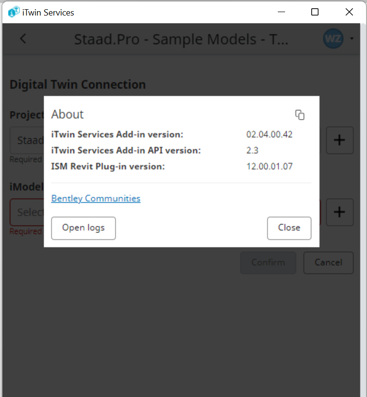Click the Cancel button

(328, 263)
